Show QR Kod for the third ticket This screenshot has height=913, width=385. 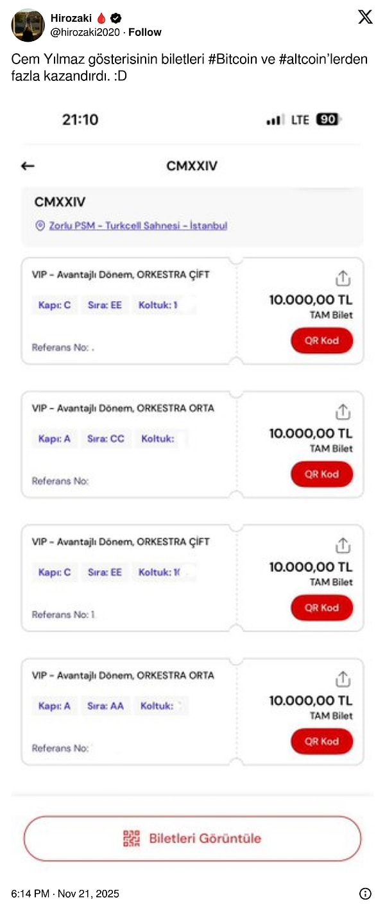[321, 608]
